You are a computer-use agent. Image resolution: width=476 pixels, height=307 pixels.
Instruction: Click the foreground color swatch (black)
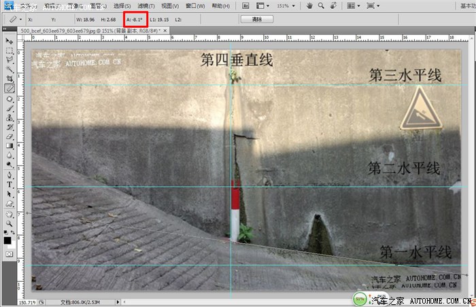[x=7, y=240]
